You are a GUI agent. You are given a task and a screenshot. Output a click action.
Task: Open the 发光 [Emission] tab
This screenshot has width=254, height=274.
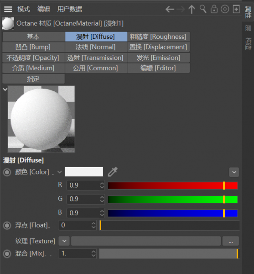tap(159, 58)
